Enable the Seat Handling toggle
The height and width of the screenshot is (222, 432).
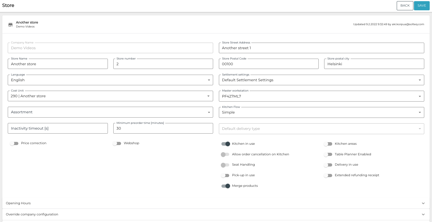tap(225, 165)
